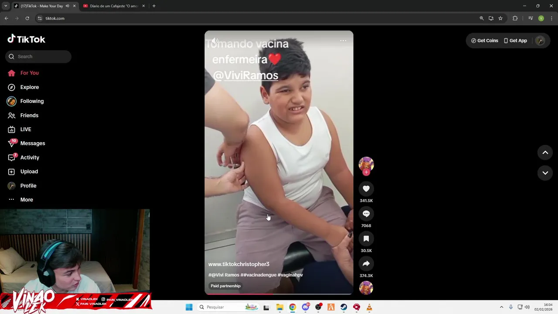Open a new browser tab
The height and width of the screenshot is (314, 558).
154,6
